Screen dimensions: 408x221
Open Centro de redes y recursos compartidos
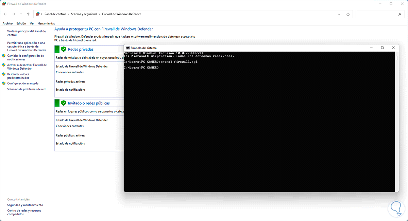24,213
